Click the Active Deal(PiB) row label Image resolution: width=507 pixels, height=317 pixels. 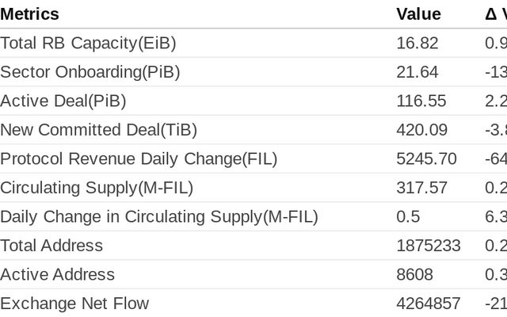click(63, 101)
